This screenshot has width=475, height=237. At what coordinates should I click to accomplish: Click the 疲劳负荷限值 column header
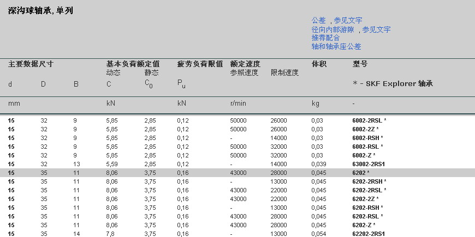(x=200, y=64)
